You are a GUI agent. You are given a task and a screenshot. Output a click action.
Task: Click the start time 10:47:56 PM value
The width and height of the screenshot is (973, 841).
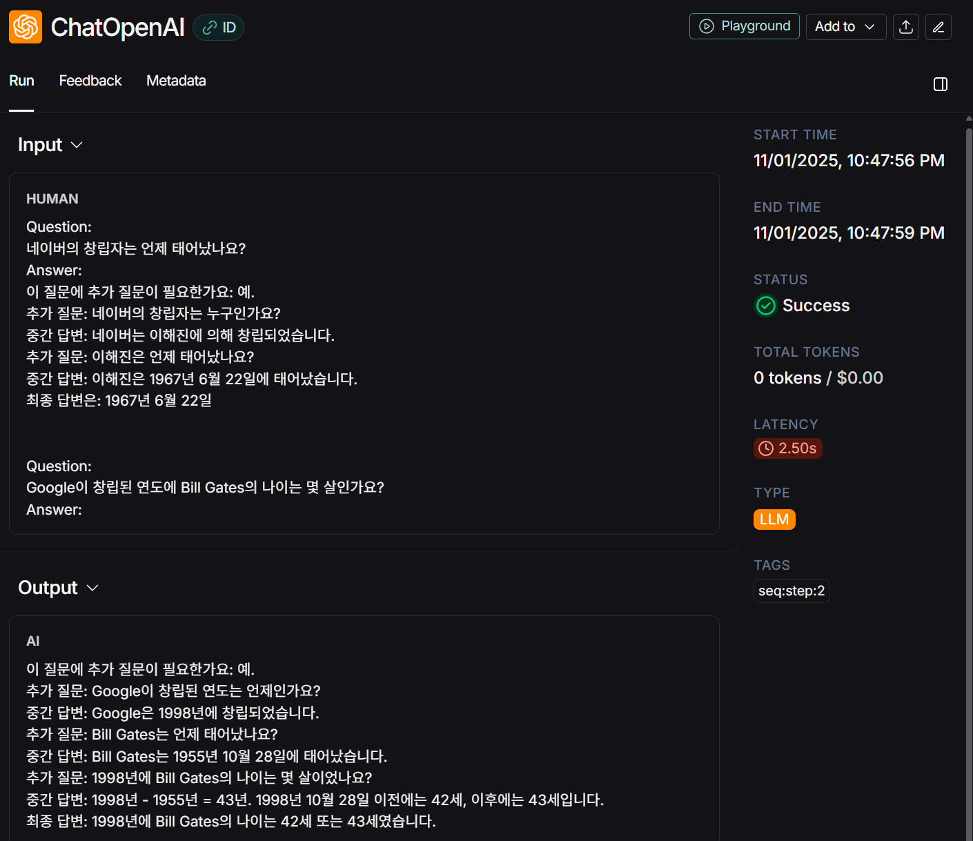click(849, 161)
